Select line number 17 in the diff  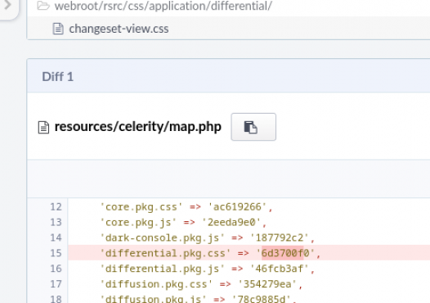tap(56, 284)
